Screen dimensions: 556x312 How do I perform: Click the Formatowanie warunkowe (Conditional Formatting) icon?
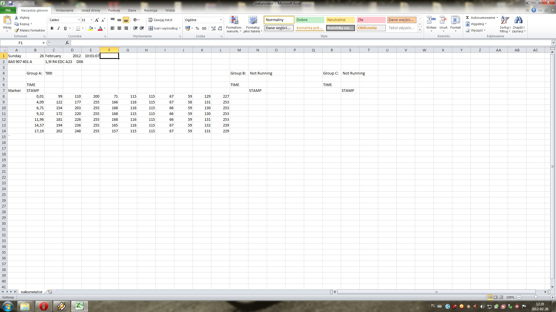[234, 24]
